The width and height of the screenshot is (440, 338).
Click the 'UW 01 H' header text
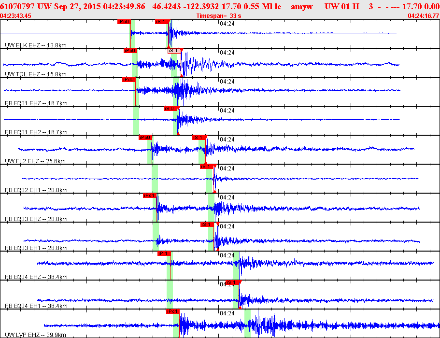point(342,6)
